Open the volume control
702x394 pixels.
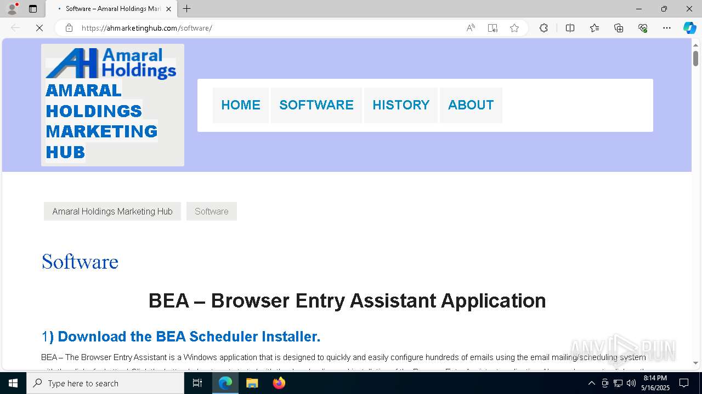click(x=631, y=383)
